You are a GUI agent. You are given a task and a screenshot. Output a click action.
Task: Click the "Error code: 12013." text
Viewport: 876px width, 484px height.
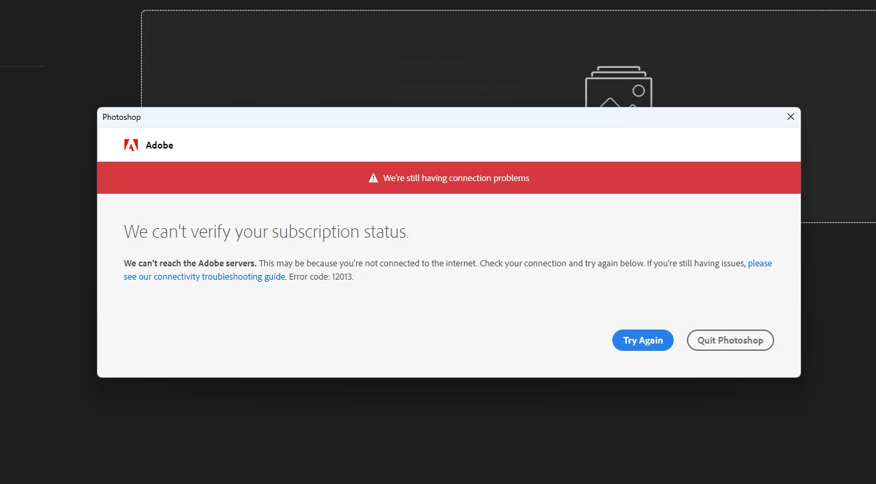[322, 277]
